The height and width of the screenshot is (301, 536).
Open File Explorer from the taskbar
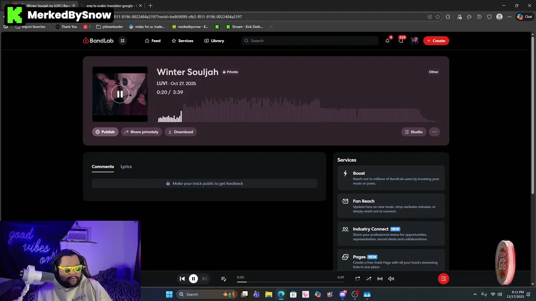pyautogui.click(x=269, y=294)
